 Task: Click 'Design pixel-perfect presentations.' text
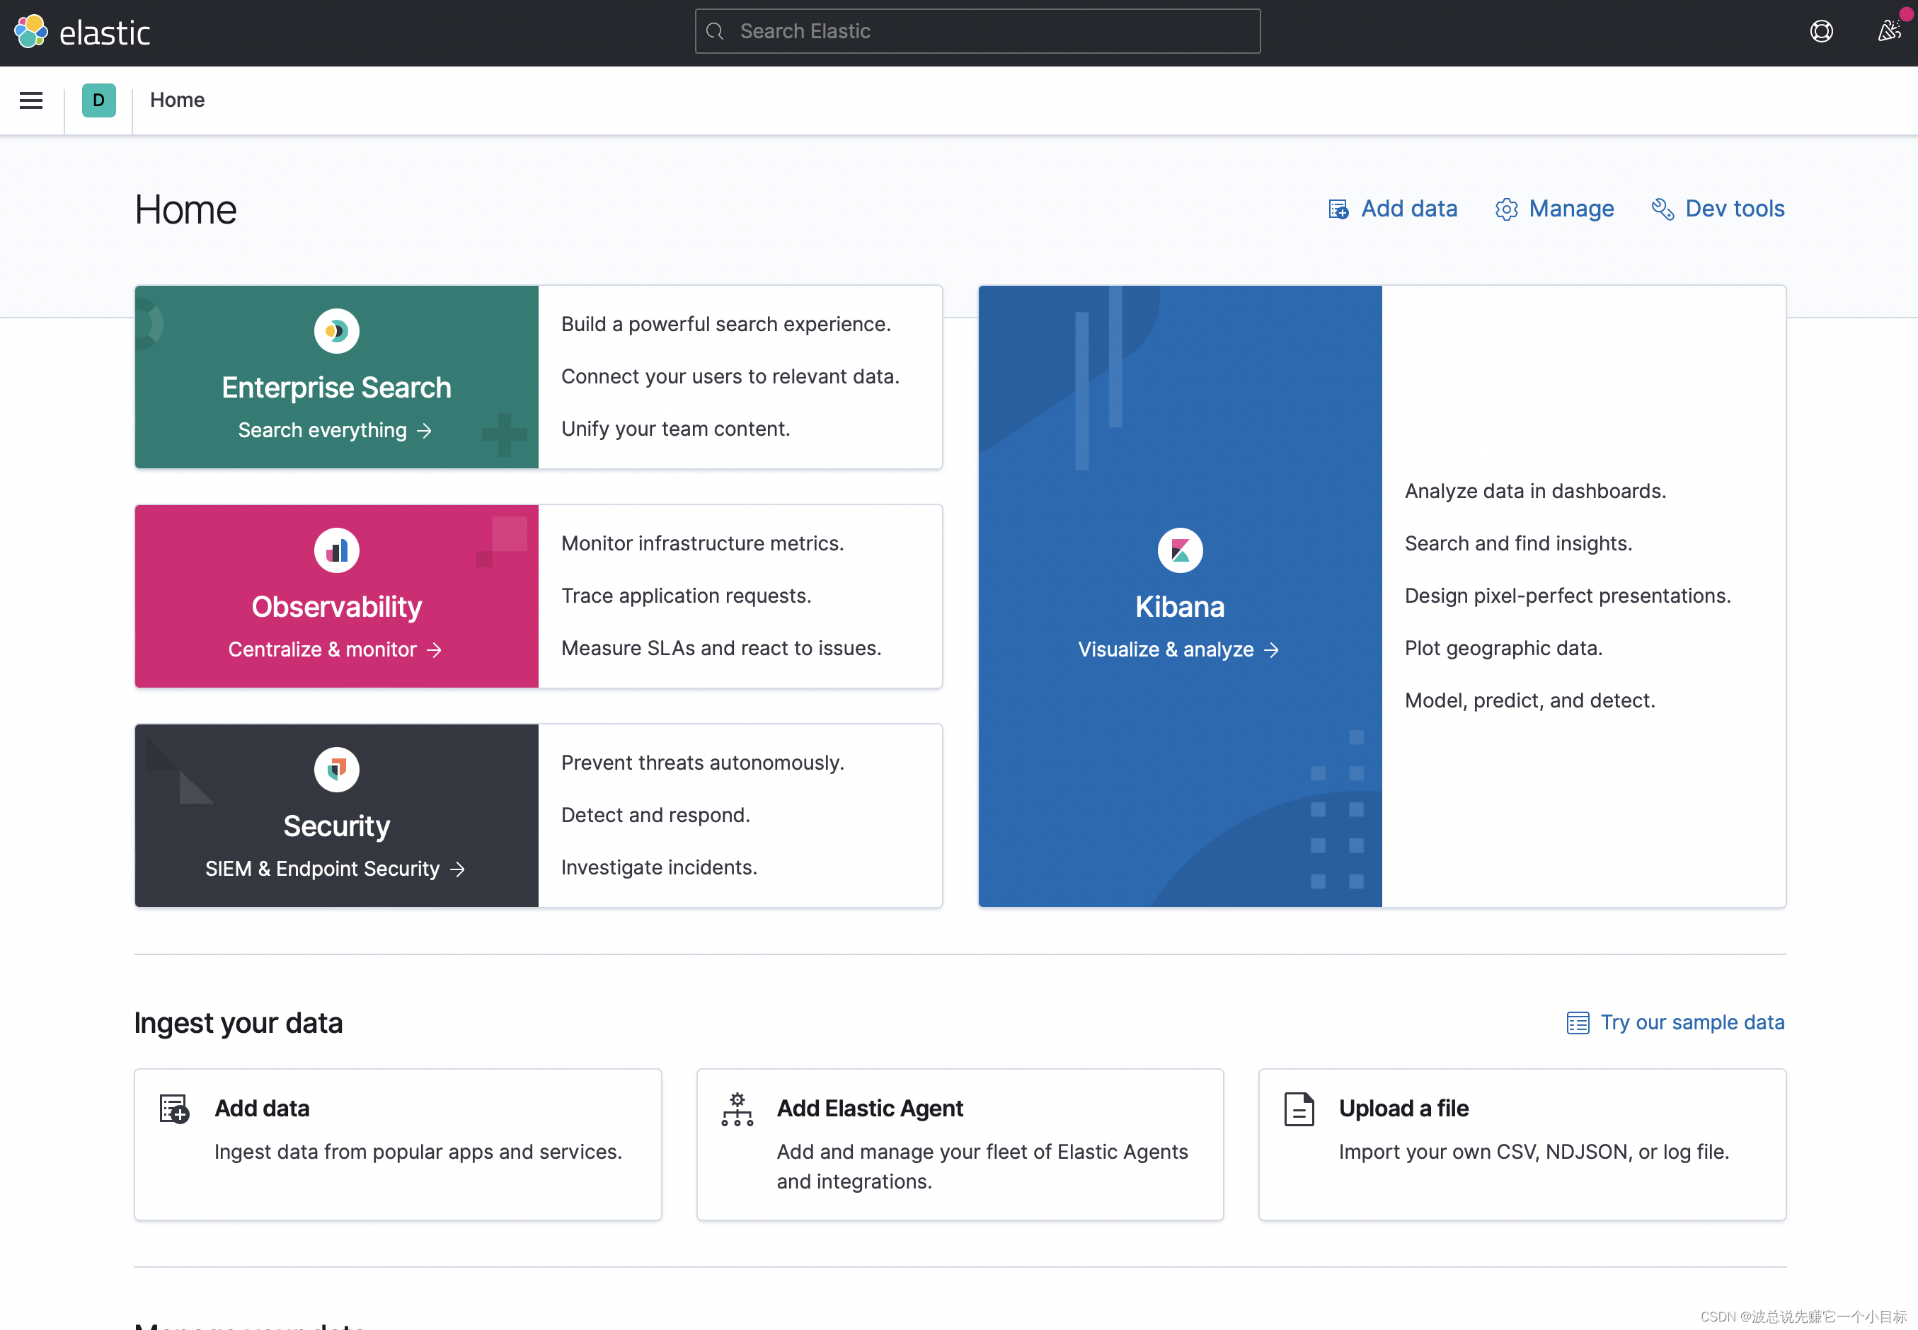click(x=1568, y=596)
